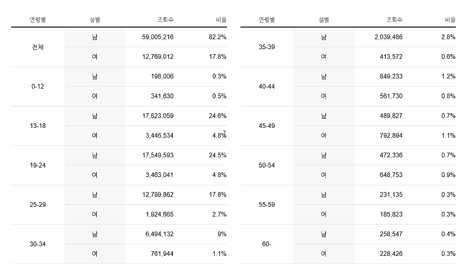Click the 연령별 header above 전체
The height and width of the screenshot is (274, 468).
38,20
